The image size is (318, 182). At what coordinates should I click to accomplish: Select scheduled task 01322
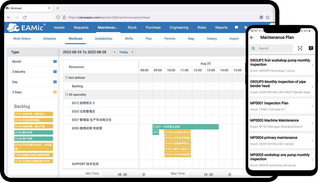point(178,132)
